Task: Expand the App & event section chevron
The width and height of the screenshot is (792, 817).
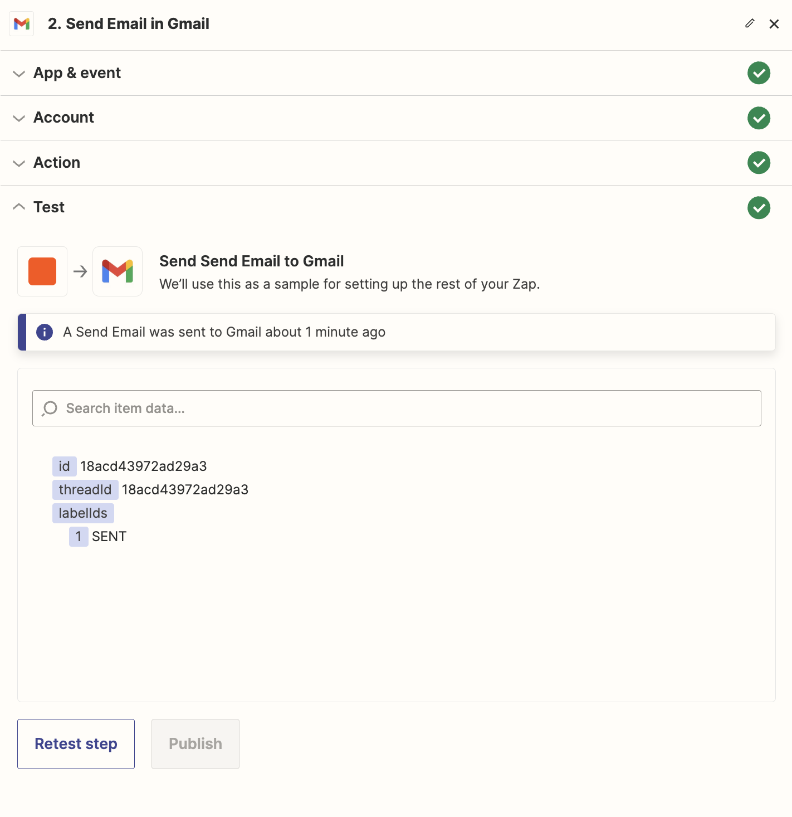Action: (x=19, y=74)
